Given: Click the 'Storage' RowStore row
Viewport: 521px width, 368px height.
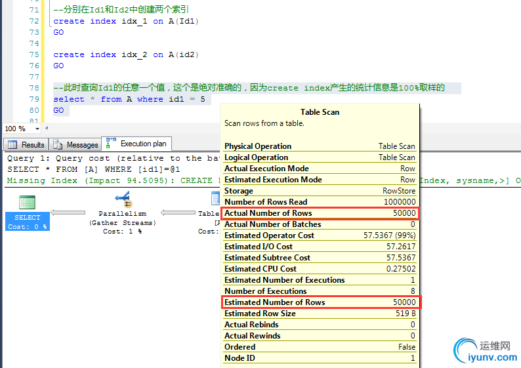Looking at the screenshot, I should (320, 191).
